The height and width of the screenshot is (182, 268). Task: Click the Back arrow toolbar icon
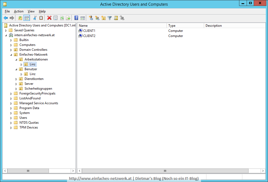6,18
